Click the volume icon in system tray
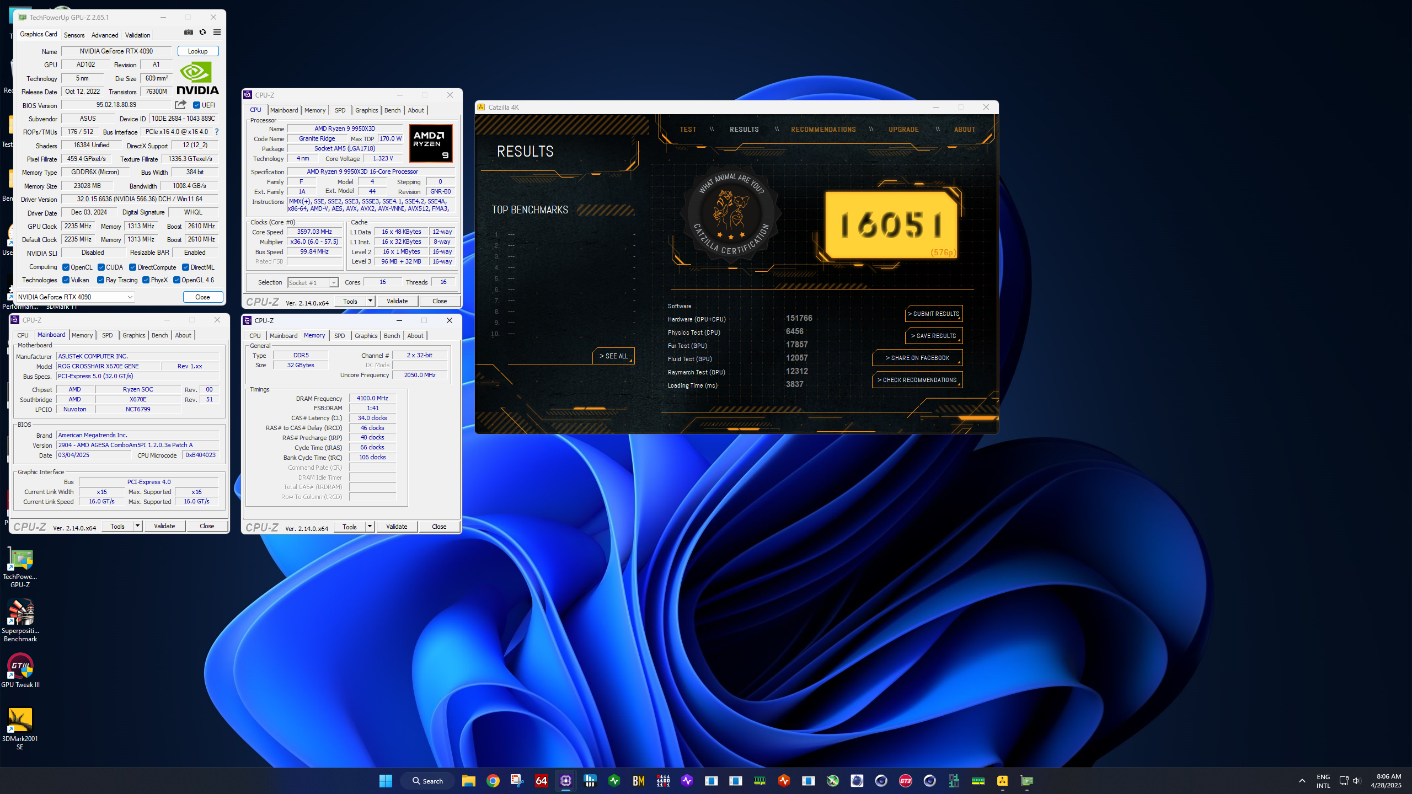The width and height of the screenshot is (1412, 794). [x=1357, y=781]
